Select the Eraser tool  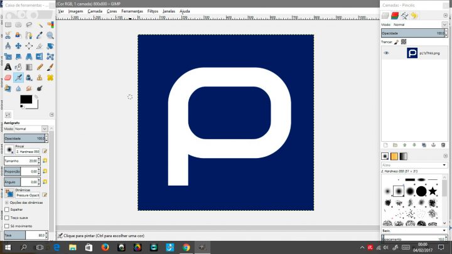click(x=8, y=78)
